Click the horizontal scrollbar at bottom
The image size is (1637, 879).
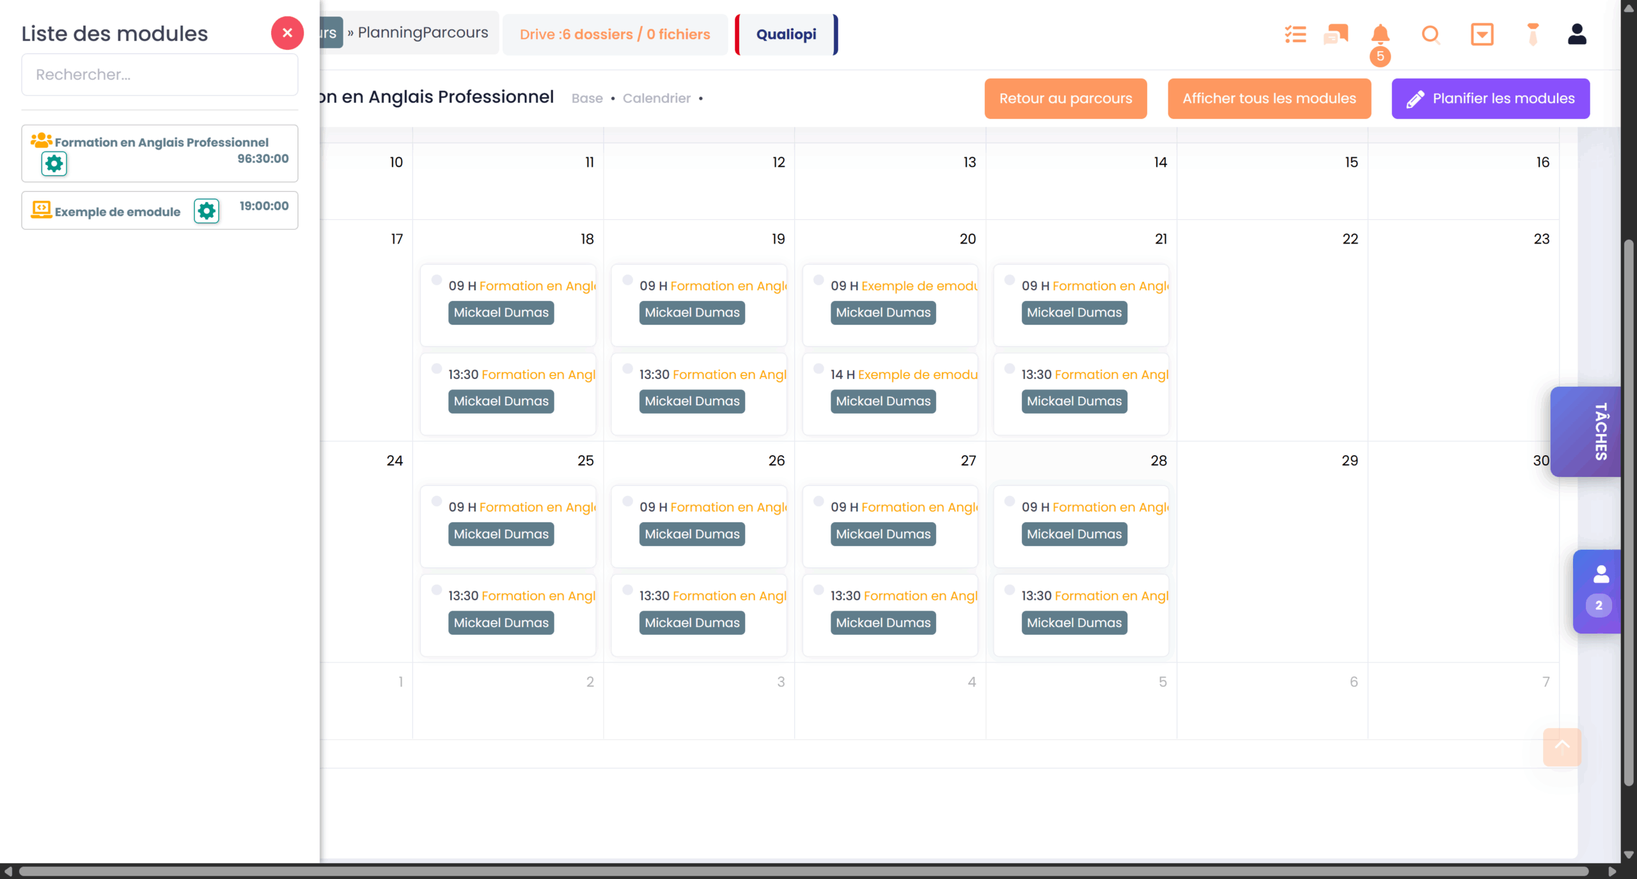803,871
